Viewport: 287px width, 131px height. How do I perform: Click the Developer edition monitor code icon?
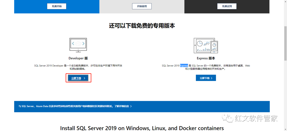point(78,45)
